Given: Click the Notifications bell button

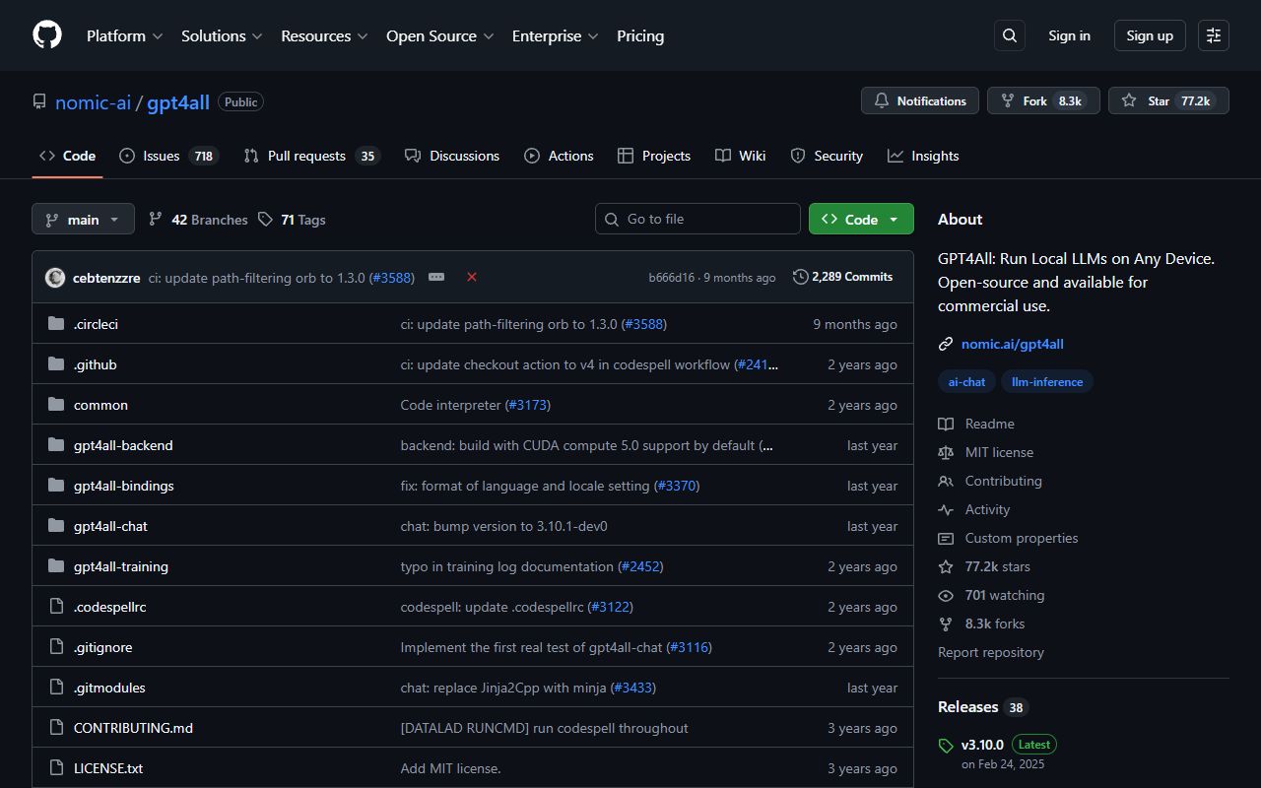Looking at the screenshot, I should 920,100.
